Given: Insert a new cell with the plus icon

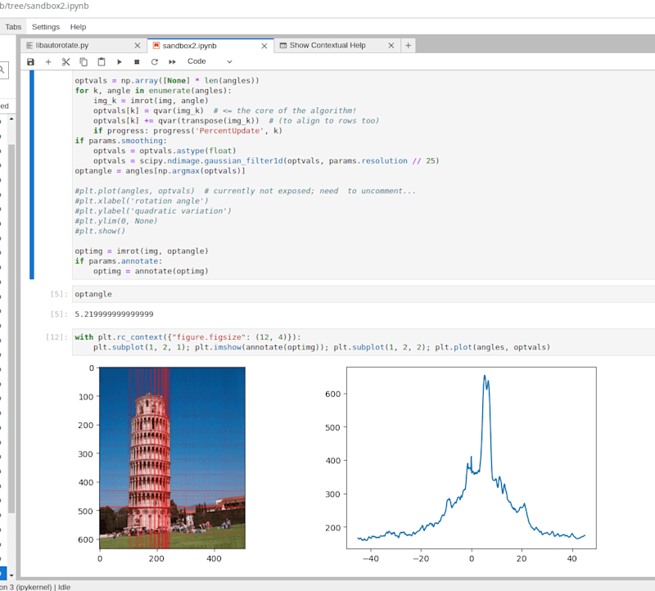Looking at the screenshot, I should [x=48, y=62].
